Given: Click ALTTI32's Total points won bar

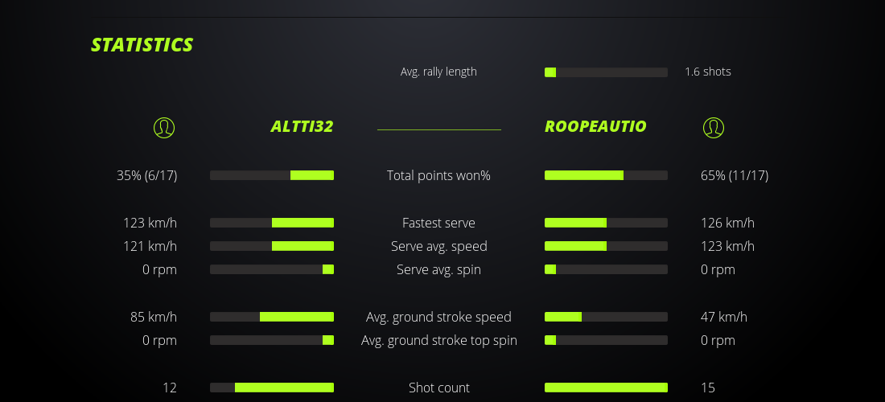Looking at the screenshot, I should 272,175.
